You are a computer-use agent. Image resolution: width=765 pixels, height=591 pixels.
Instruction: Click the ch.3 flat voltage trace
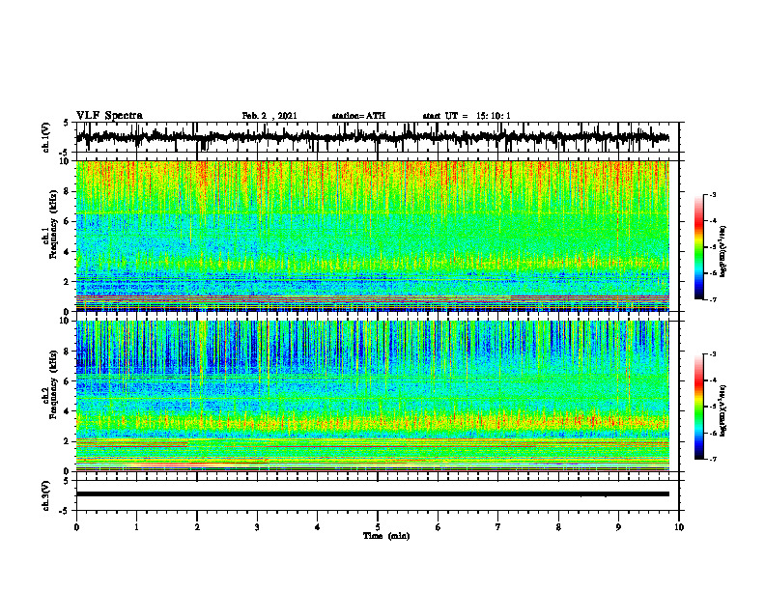pyautogui.click(x=372, y=494)
